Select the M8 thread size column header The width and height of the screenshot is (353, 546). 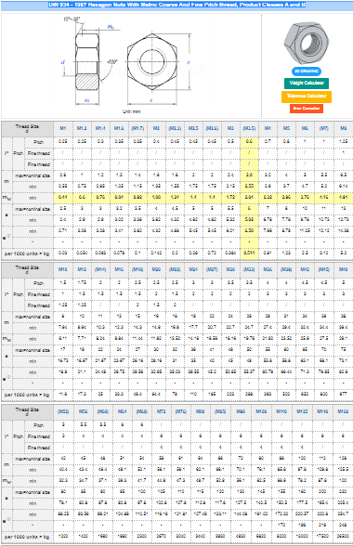[343, 128]
